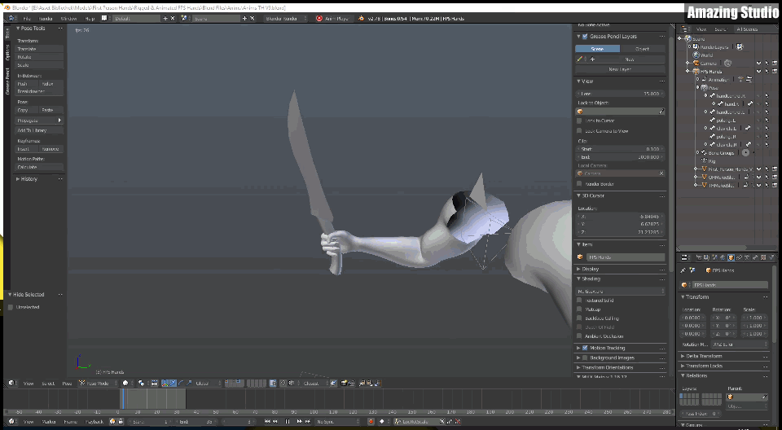Click the grease pencil icon beside New

(579, 59)
